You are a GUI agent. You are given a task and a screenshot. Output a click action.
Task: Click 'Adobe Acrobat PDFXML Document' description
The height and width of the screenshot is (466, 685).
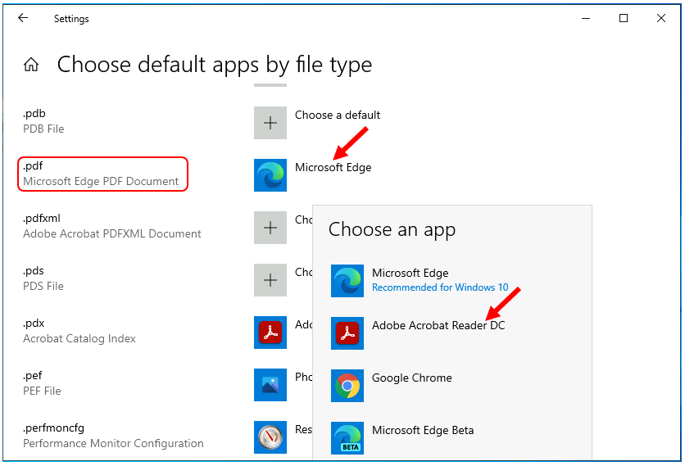click(x=111, y=233)
